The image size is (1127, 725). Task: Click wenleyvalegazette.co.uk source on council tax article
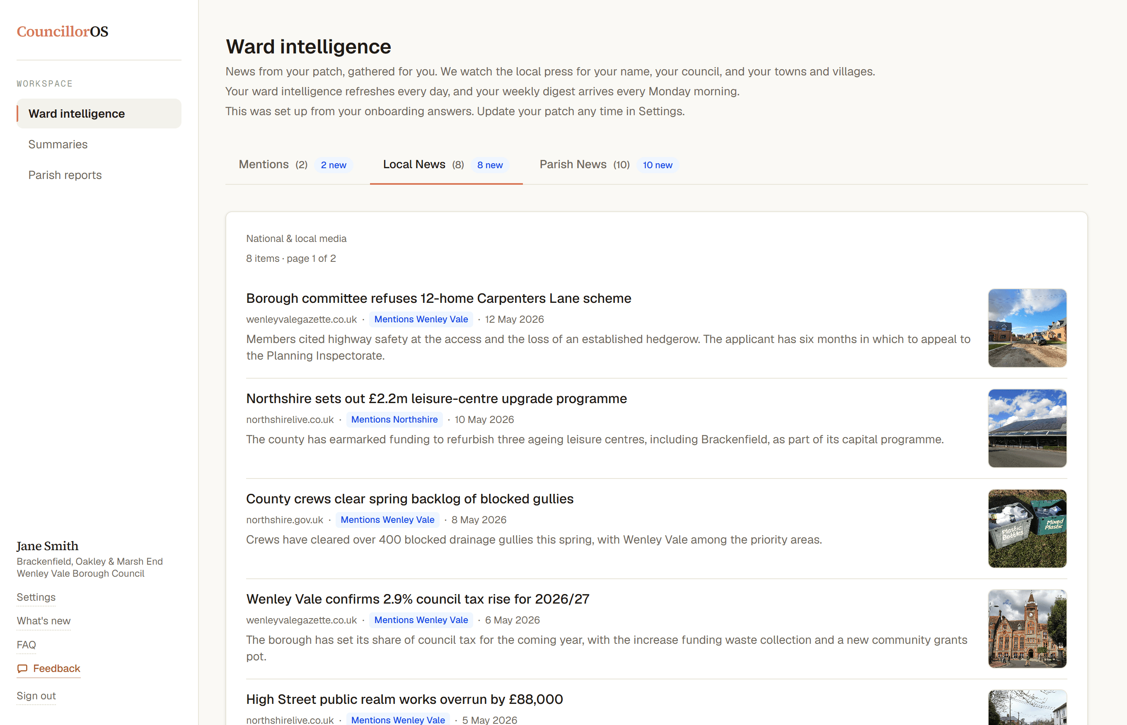coord(301,620)
